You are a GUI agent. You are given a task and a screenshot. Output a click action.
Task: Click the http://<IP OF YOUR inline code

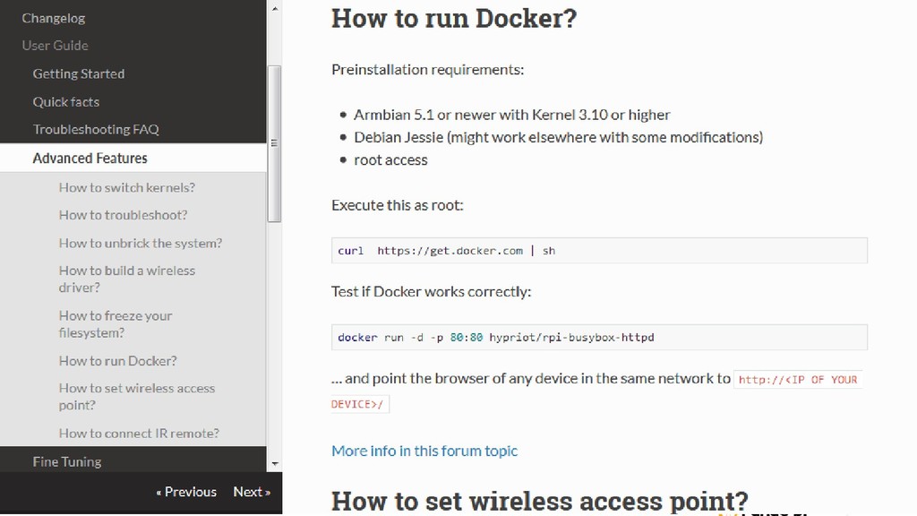[x=798, y=380]
